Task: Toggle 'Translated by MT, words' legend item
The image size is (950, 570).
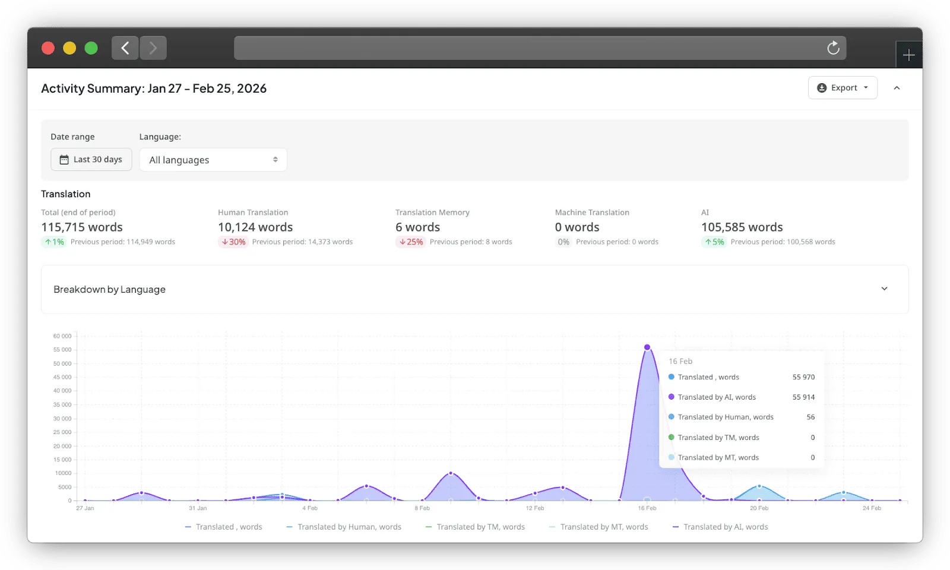Action: (598, 527)
